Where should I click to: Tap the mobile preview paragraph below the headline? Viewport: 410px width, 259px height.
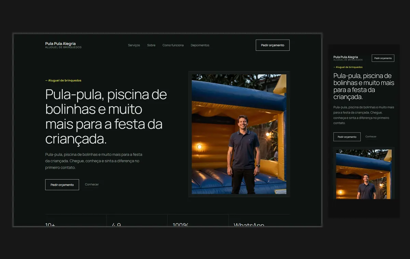tap(364, 115)
